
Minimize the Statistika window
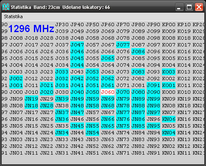pos(179,7)
